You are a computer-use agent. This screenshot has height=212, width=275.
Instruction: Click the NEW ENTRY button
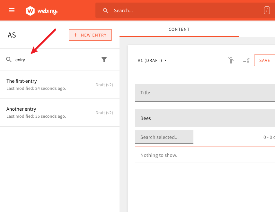tap(90, 35)
